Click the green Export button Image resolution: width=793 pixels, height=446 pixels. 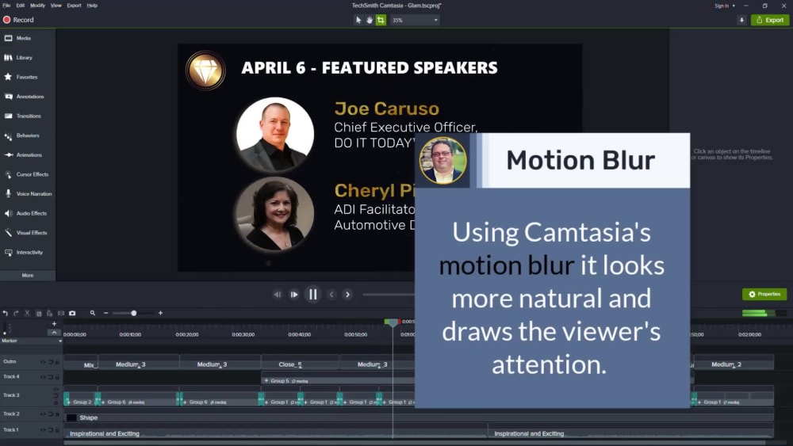[x=770, y=21]
